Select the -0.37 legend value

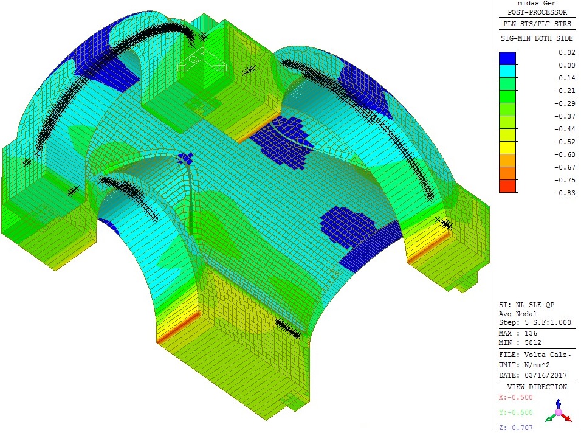[x=565, y=116]
